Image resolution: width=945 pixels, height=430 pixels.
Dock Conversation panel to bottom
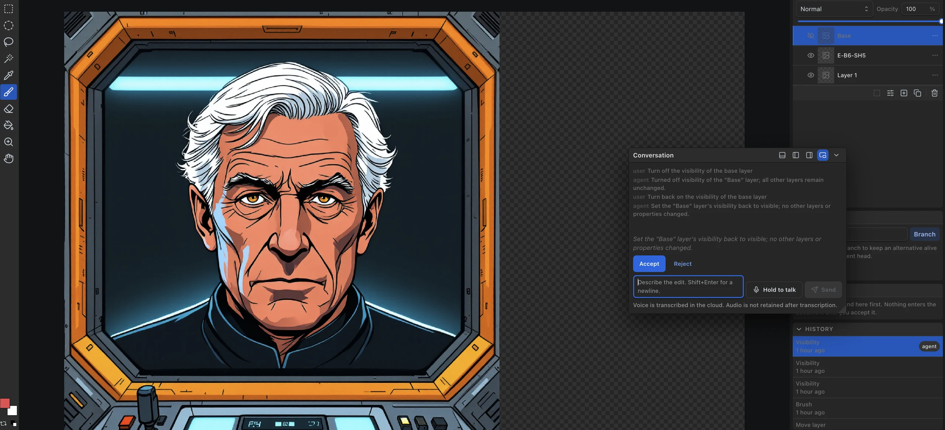[x=782, y=155]
